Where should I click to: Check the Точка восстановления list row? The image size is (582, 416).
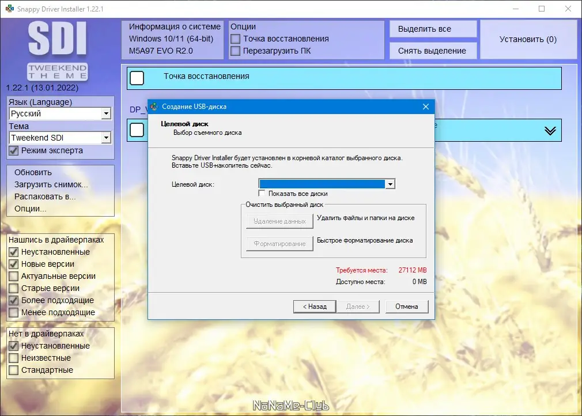(137, 78)
